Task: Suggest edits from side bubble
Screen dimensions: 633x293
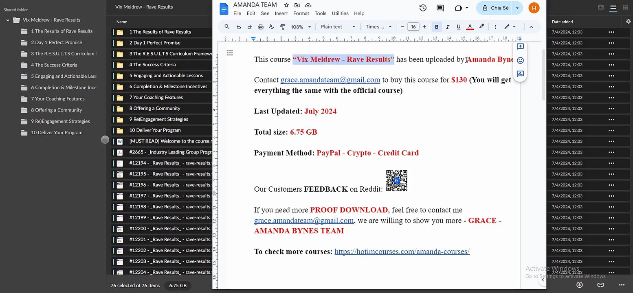Action: click(520, 74)
